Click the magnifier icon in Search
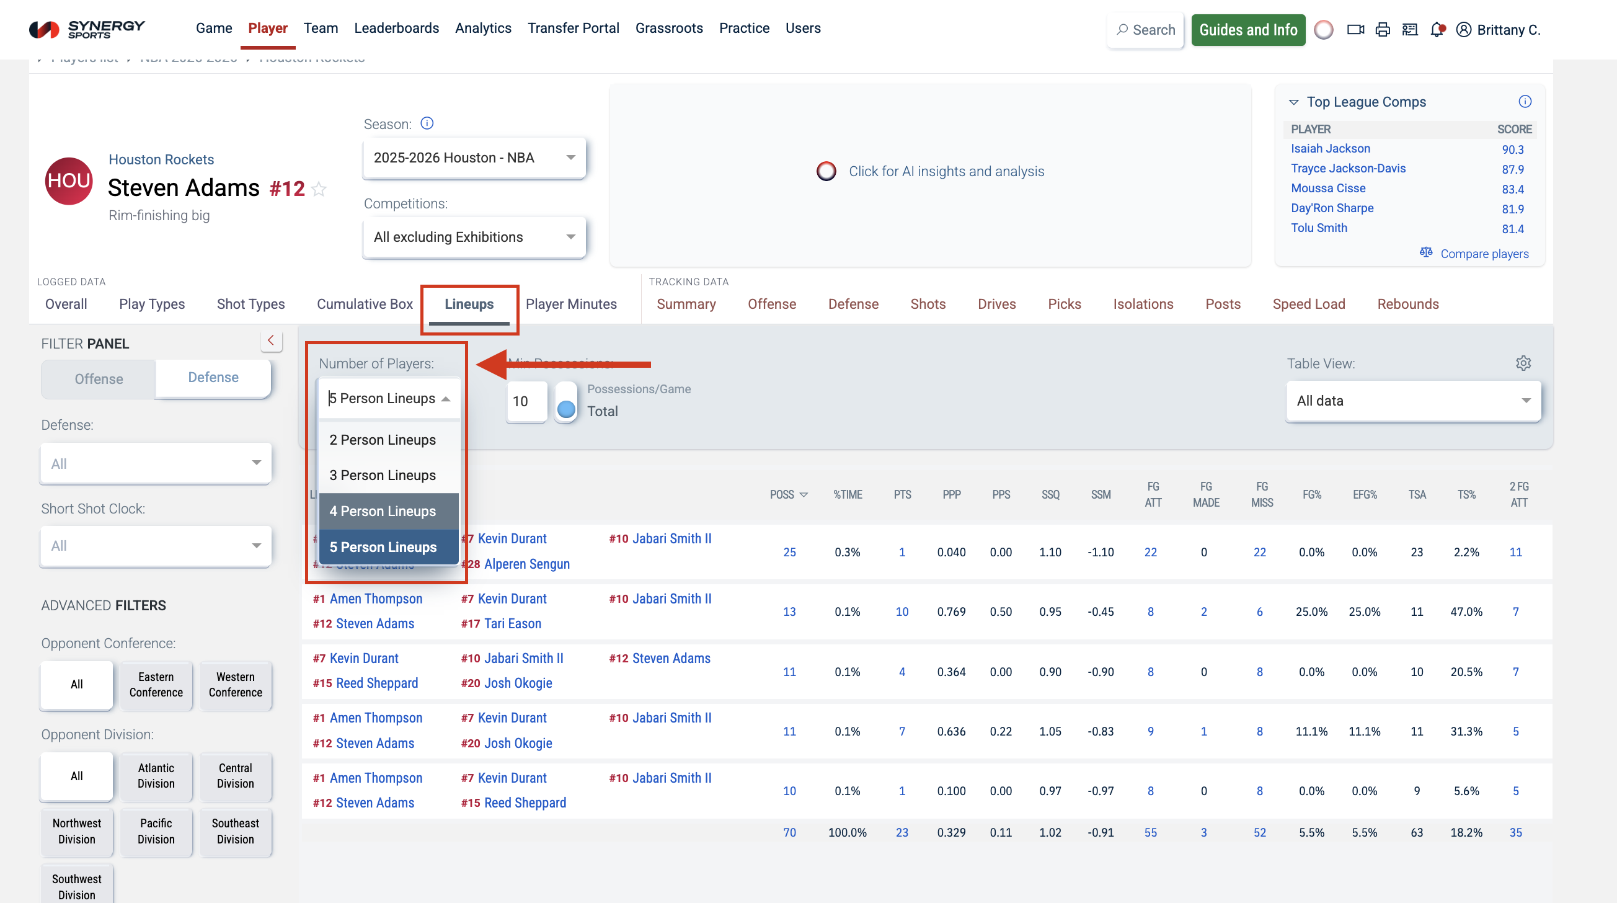 1122,30
